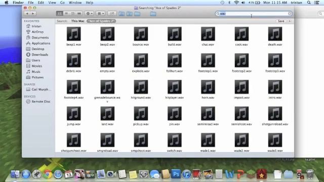Select footstep2.wav file
The height and width of the screenshot is (182, 324).
point(241,61)
